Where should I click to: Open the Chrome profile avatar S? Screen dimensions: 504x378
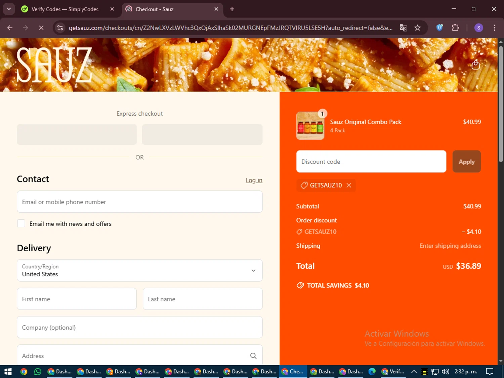[x=478, y=28]
